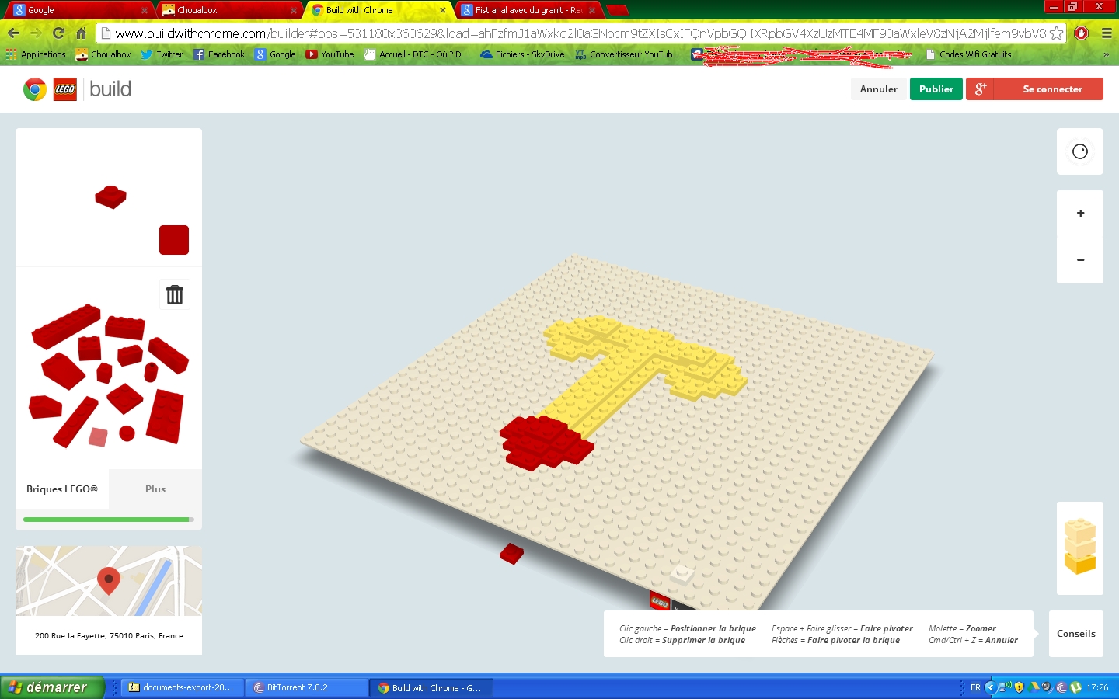Switch to the Plus tab
This screenshot has height=699, width=1119.
[x=155, y=489]
